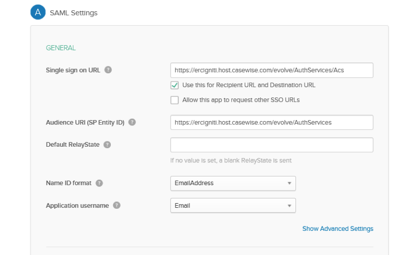Click into the Audience URI text box
The image size is (395, 255).
tap(271, 122)
